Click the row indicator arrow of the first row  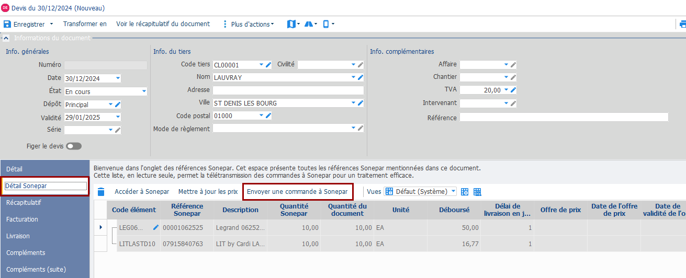(101, 227)
